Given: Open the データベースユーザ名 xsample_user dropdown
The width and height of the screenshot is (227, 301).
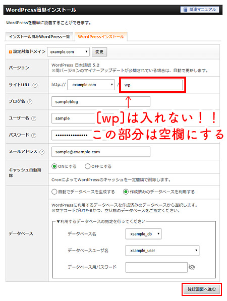Looking at the screenshot, I should click(162, 251).
